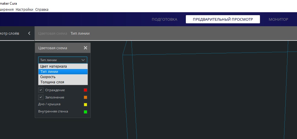The height and width of the screenshot is (139, 297).
Task: Click the Дно / крышка label
Action: (x=49, y=104)
